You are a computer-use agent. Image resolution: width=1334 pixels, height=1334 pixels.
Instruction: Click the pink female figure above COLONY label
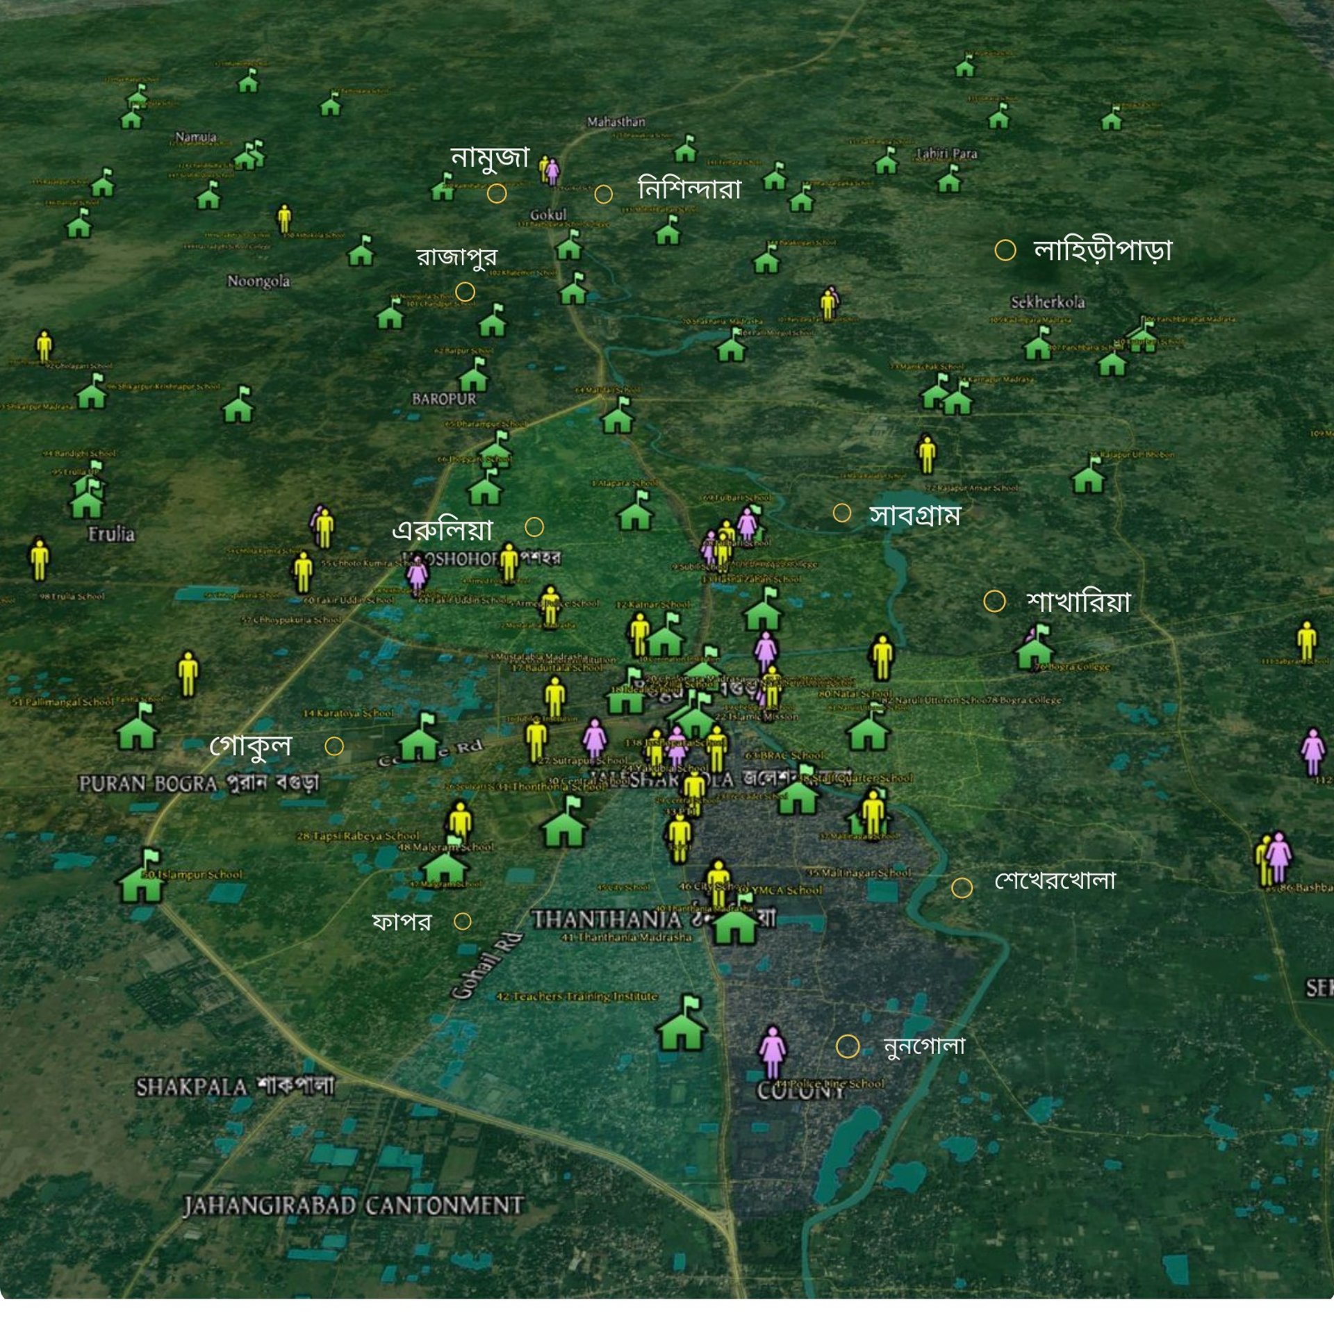(772, 1052)
